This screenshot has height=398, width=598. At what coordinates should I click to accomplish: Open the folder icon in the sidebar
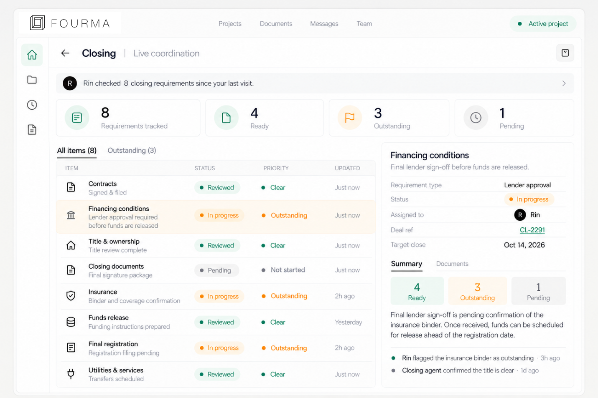32,80
